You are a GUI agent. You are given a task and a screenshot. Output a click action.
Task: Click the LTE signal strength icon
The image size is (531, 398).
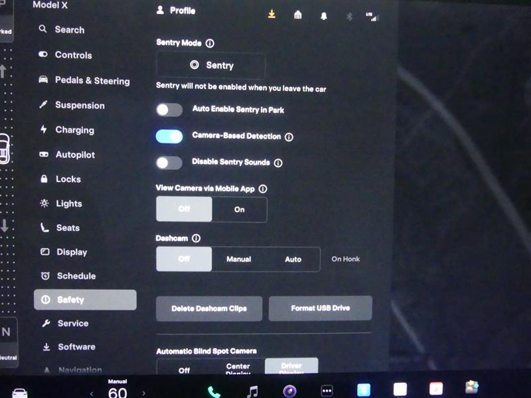[372, 17]
